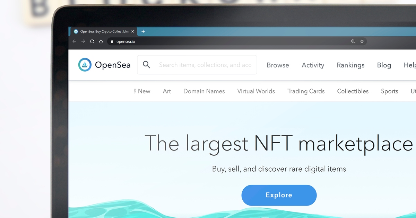Click the browser back arrow
416x218 pixels.
(74, 42)
